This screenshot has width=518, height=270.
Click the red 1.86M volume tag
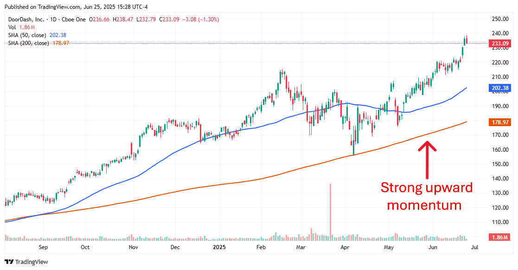click(x=500, y=237)
